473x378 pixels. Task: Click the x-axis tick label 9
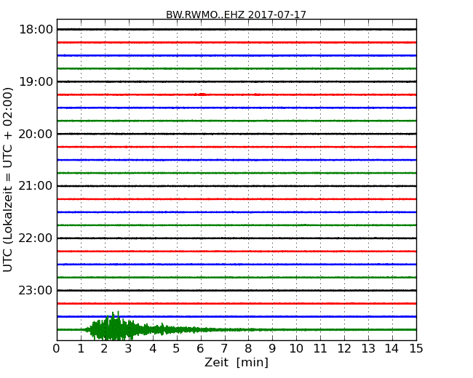click(272, 348)
